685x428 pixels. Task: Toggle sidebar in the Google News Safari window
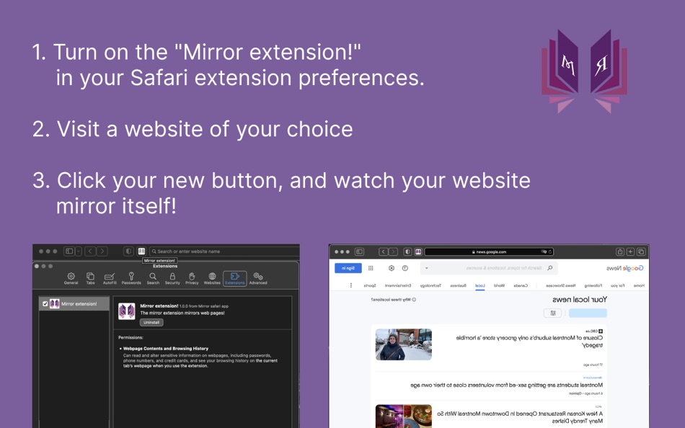(x=359, y=251)
